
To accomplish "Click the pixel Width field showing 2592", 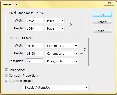I will [x=34, y=21].
